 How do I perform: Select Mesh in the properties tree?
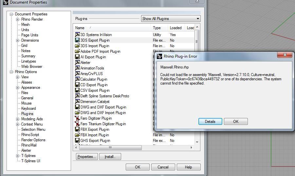point(26,25)
